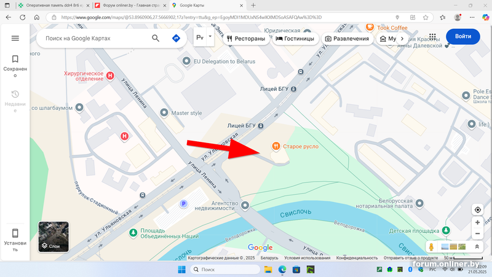The width and height of the screenshot is (492, 277).
Task: Open Microsoft Edge from the taskbar
Action: [282, 270]
